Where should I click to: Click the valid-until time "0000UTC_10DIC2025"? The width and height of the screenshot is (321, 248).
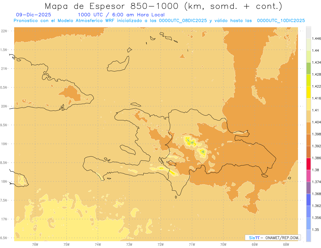[x=281, y=21]
